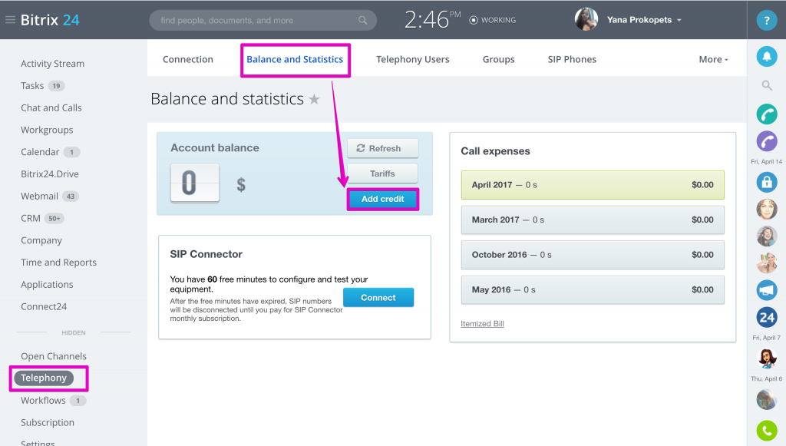The width and height of the screenshot is (786, 446).
Task: Select the October 2016 call expenses row
Action: coord(593,255)
